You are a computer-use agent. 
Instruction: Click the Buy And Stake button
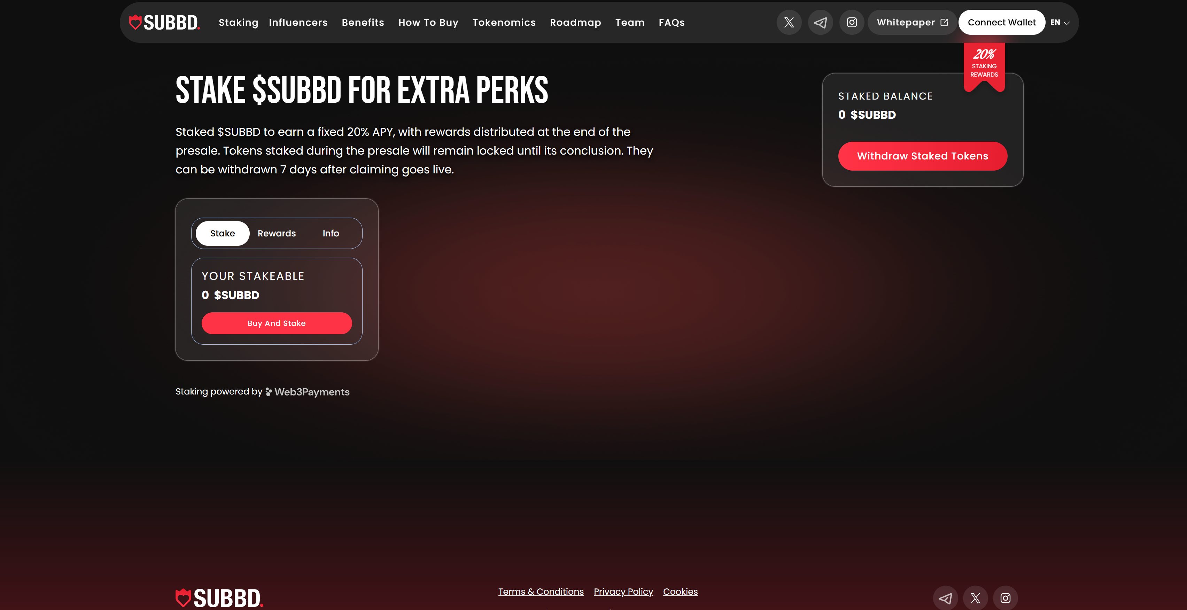pyautogui.click(x=277, y=323)
